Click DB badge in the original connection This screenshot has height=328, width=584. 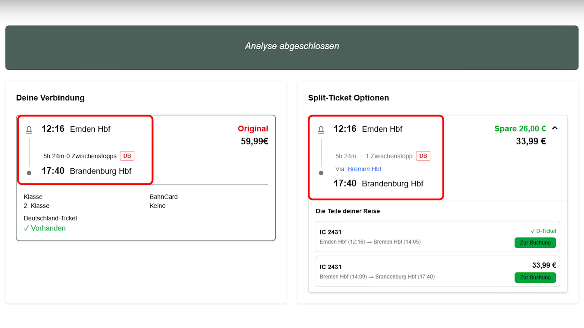pos(127,156)
